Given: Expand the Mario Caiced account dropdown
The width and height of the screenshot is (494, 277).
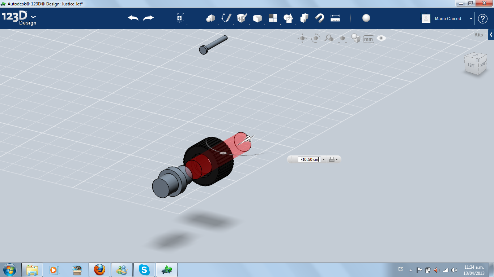Looking at the screenshot, I should tap(471, 19).
